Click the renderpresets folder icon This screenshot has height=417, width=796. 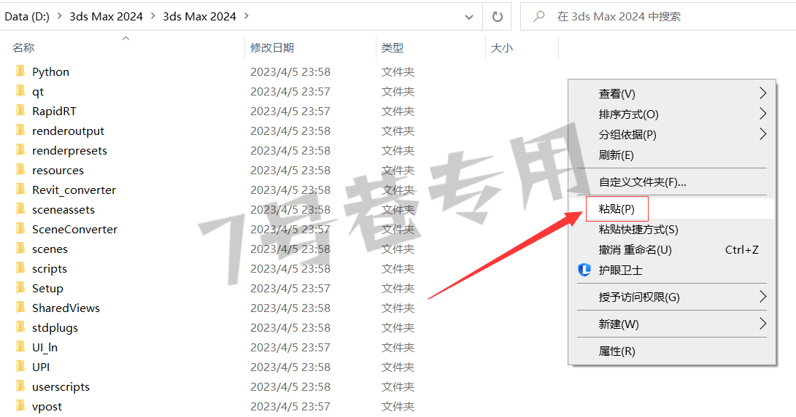coord(20,150)
